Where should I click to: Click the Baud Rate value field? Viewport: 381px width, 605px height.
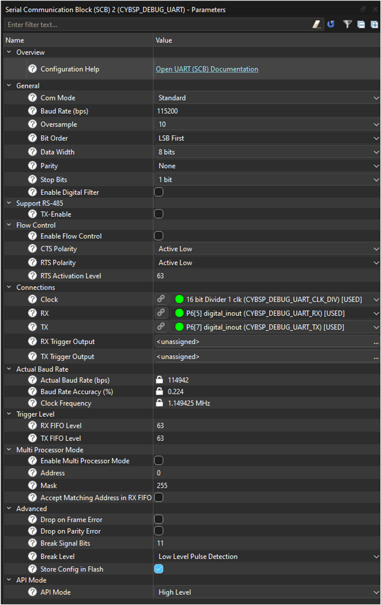(266, 111)
